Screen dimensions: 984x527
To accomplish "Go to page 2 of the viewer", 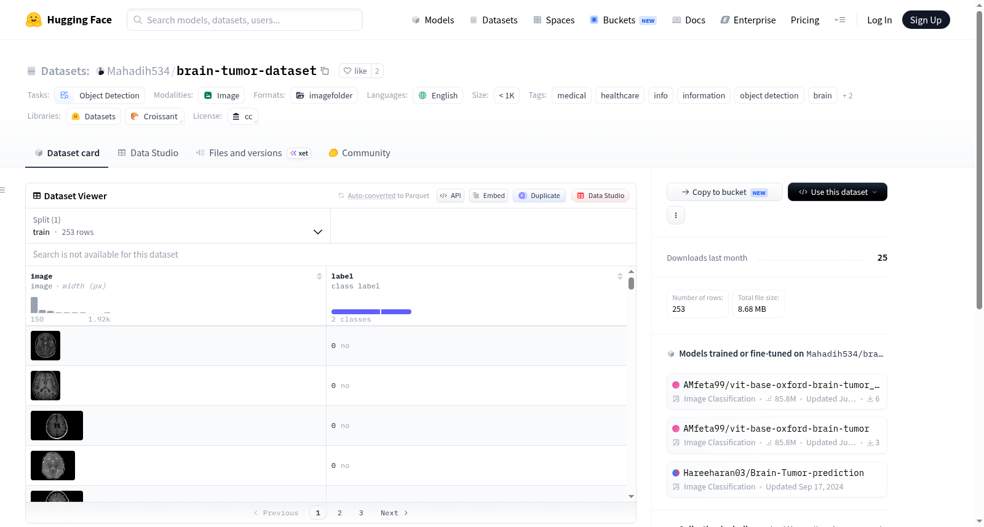I will 339,513.
